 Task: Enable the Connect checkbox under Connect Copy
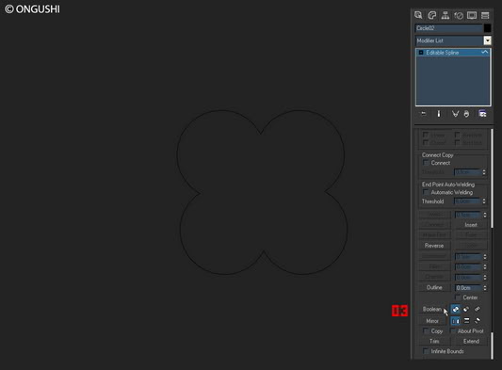click(x=426, y=163)
